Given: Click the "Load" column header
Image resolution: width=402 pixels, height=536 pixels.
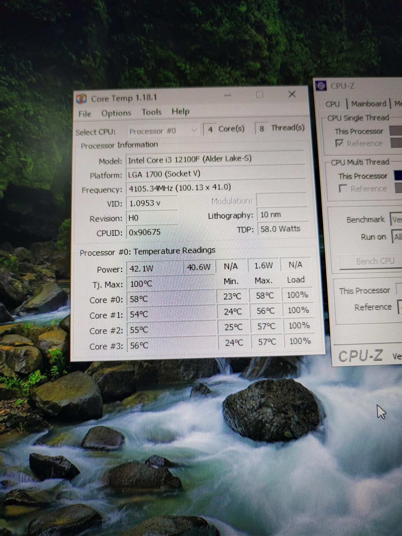Looking at the screenshot, I should click(296, 280).
